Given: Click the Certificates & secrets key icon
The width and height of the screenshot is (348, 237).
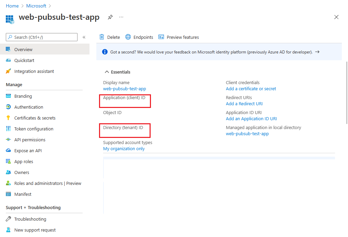Looking at the screenshot, I should pos(9,118).
